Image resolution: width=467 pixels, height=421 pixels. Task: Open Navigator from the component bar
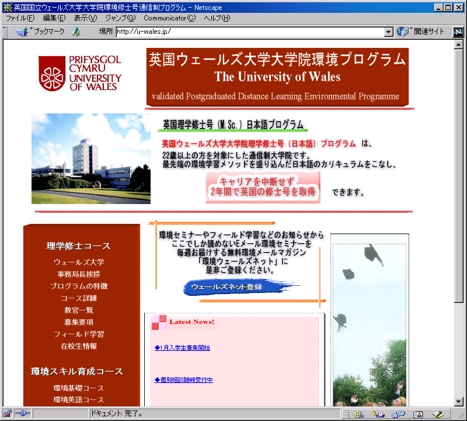coord(358,414)
